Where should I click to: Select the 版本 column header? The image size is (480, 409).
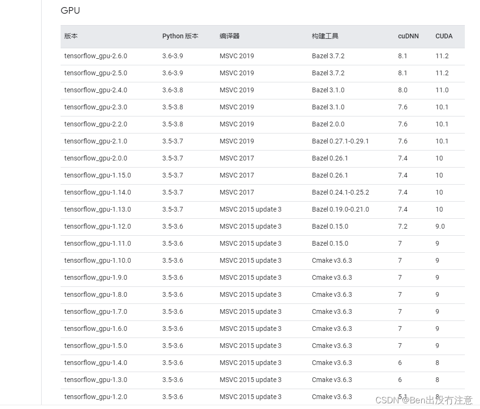click(71, 36)
